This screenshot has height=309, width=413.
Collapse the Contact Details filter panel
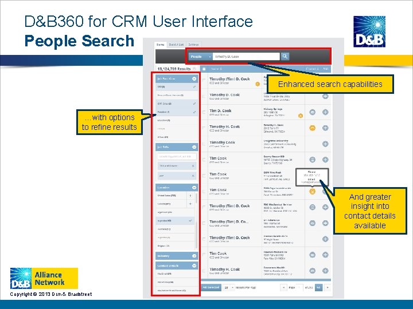click(x=194, y=266)
